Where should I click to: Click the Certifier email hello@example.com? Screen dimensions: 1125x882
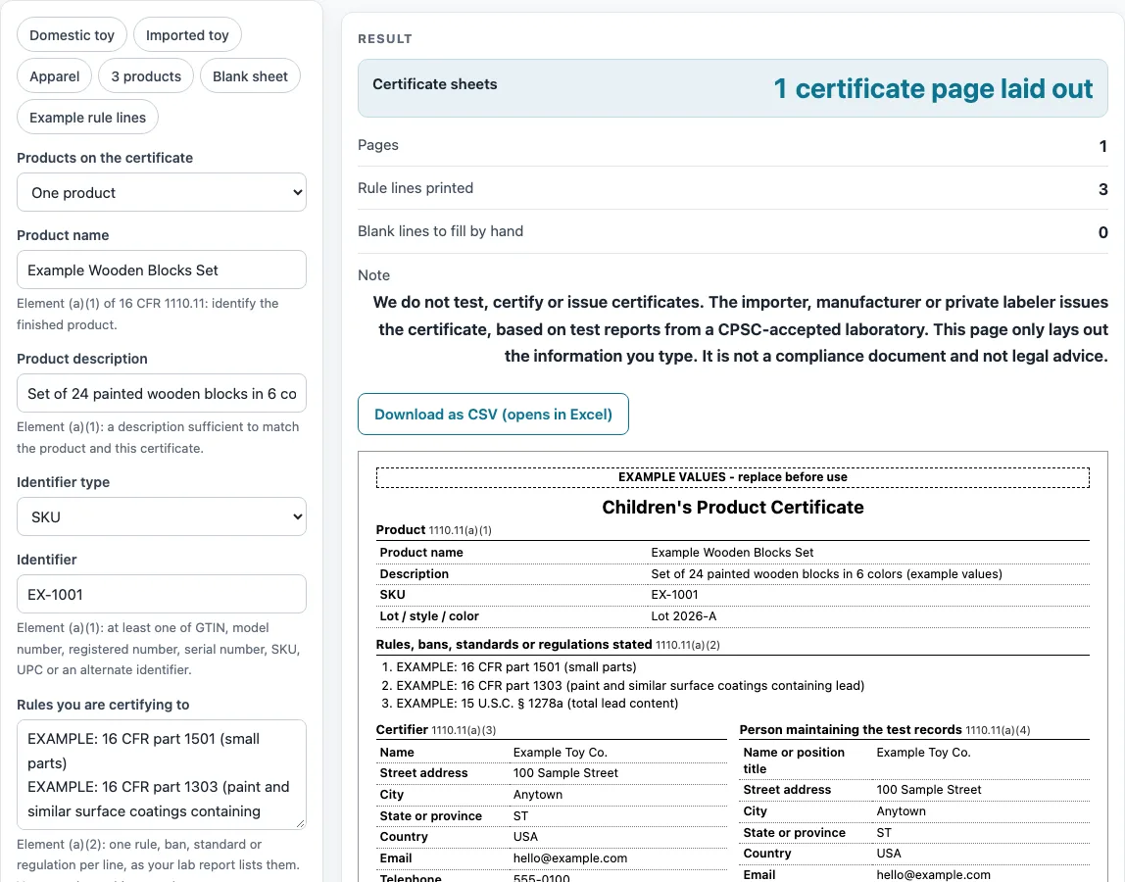(569, 858)
